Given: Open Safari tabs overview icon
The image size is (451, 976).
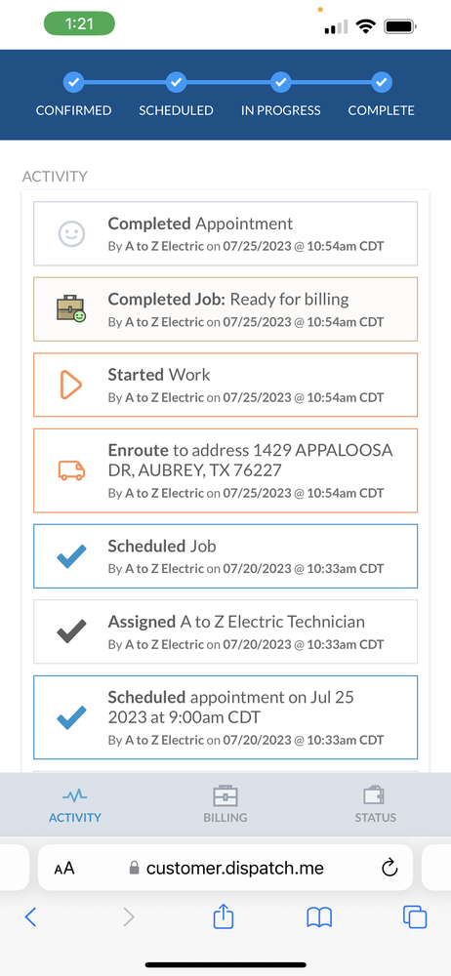Looking at the screenshot, I should (415, 916).
